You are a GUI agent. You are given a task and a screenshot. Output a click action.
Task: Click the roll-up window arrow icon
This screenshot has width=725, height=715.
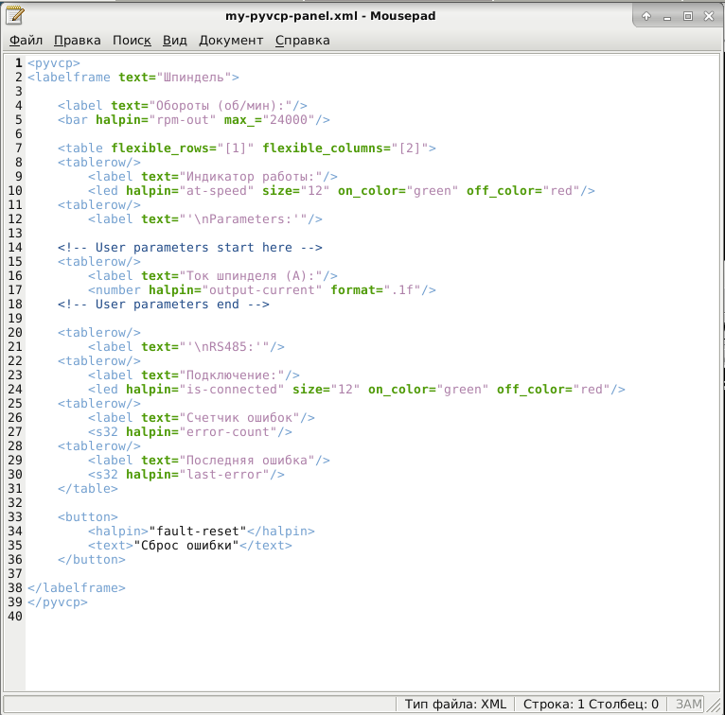click(646, 16)
